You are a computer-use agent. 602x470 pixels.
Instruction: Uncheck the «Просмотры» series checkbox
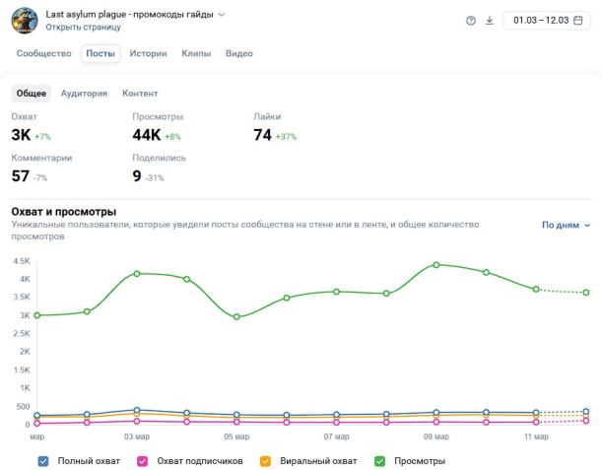pos(380,460)
